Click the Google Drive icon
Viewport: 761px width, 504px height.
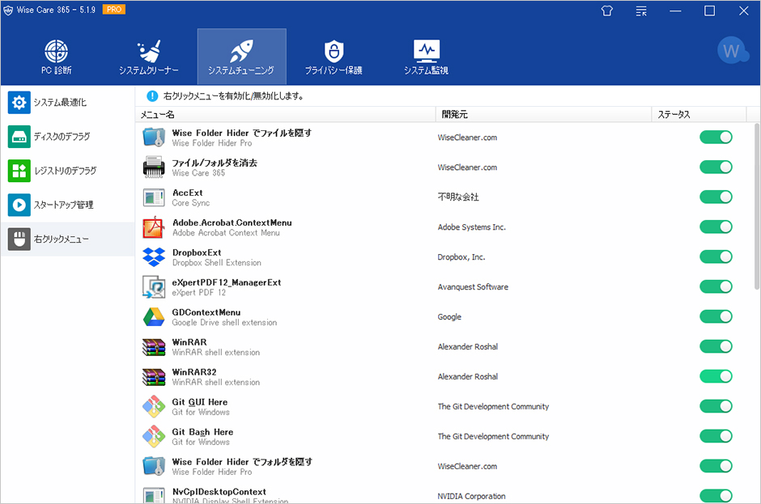coord(154,317)
